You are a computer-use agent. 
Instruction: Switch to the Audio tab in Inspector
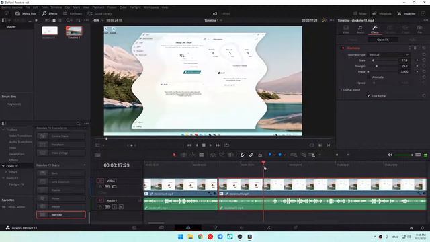pos(360,29)
